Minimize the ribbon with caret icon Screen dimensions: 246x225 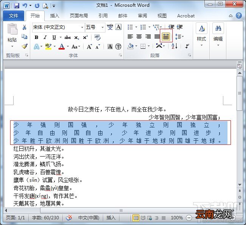231,16
